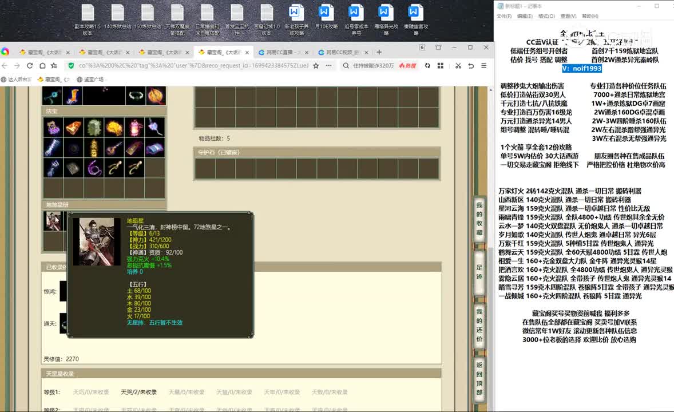Select the golden pagoda treasure icon
The width and height of the screenshot is (674, 412).
93,148
